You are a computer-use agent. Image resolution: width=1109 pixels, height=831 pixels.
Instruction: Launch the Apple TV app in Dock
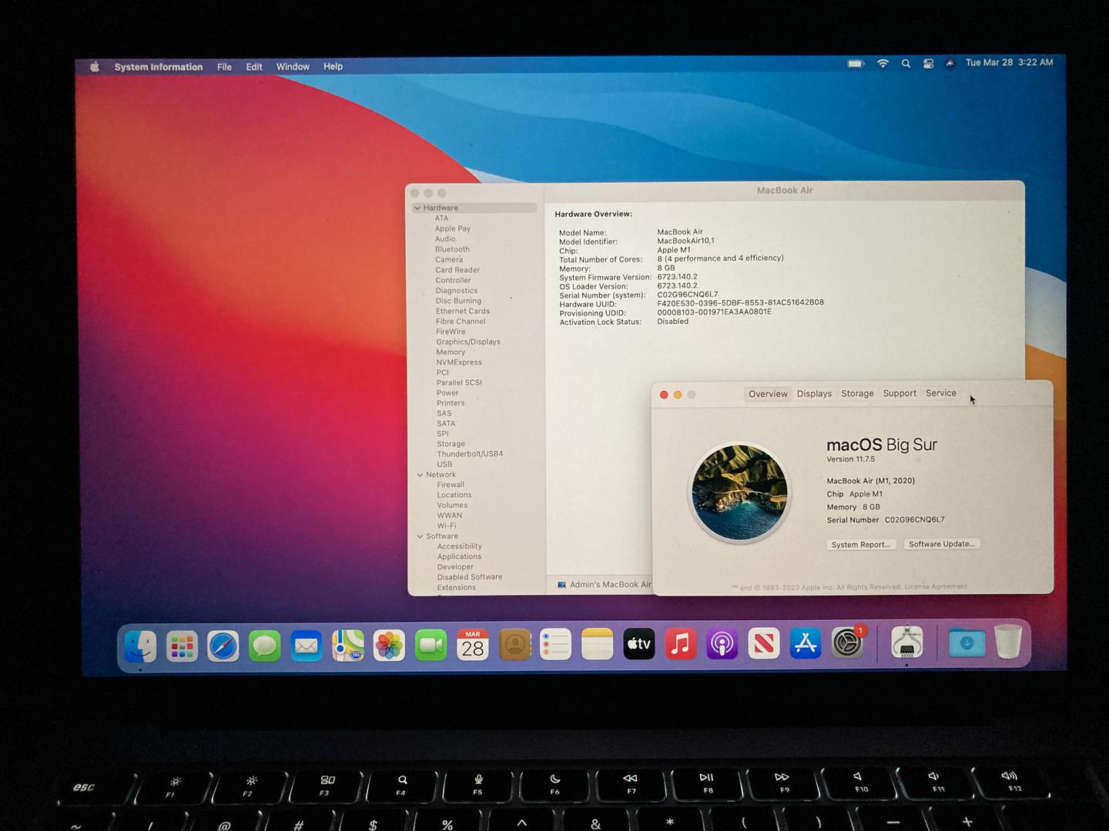coord(638,644)
